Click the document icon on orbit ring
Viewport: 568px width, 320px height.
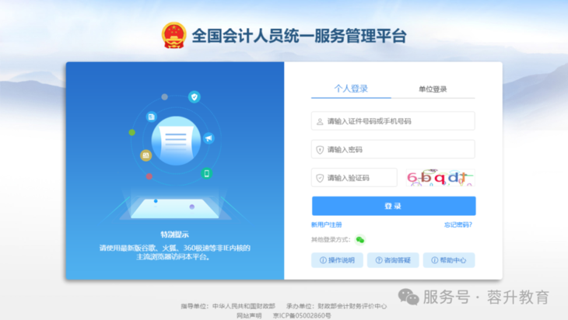pyautogui.click(x=152, y=117)
